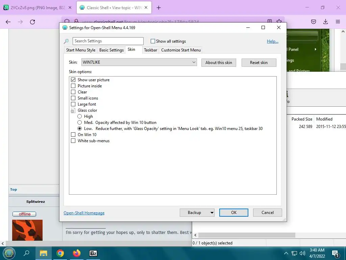Click the Open-Shell start button on the taskbar
The width and height of the screenshot is (346, 260).
pos(8,253)
